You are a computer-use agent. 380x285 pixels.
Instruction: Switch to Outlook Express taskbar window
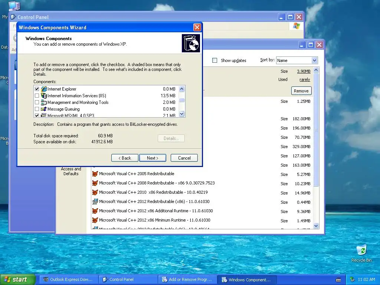click(69, 280)
